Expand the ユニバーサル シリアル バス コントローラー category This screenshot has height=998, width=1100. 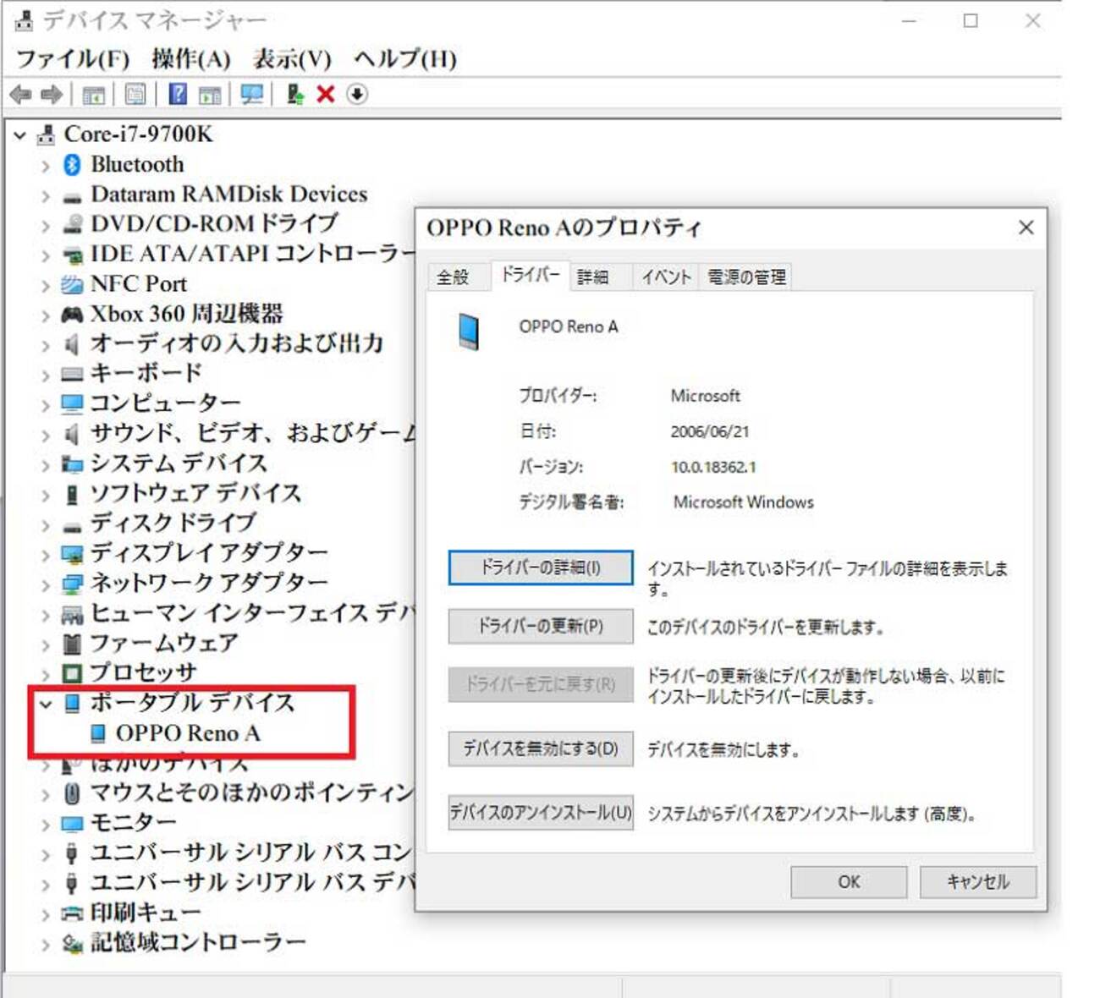coord(46,854)
